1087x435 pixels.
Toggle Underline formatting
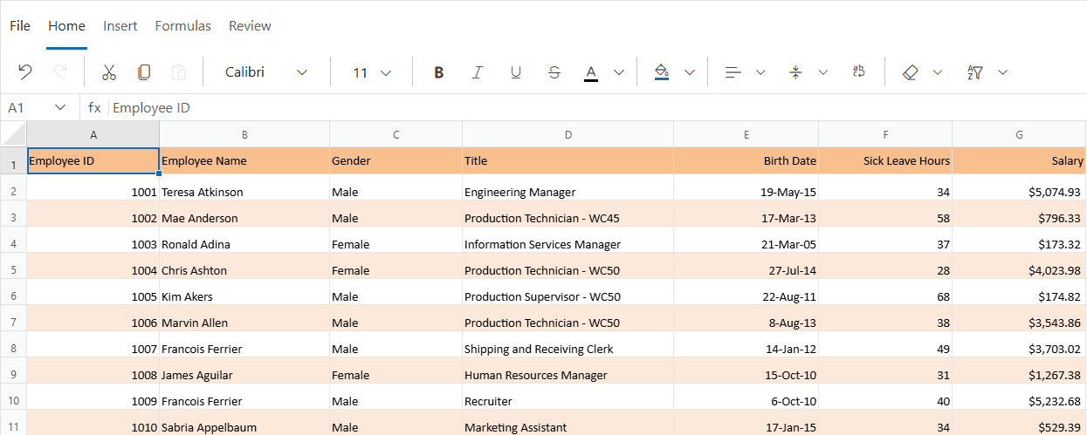[515, 72]
